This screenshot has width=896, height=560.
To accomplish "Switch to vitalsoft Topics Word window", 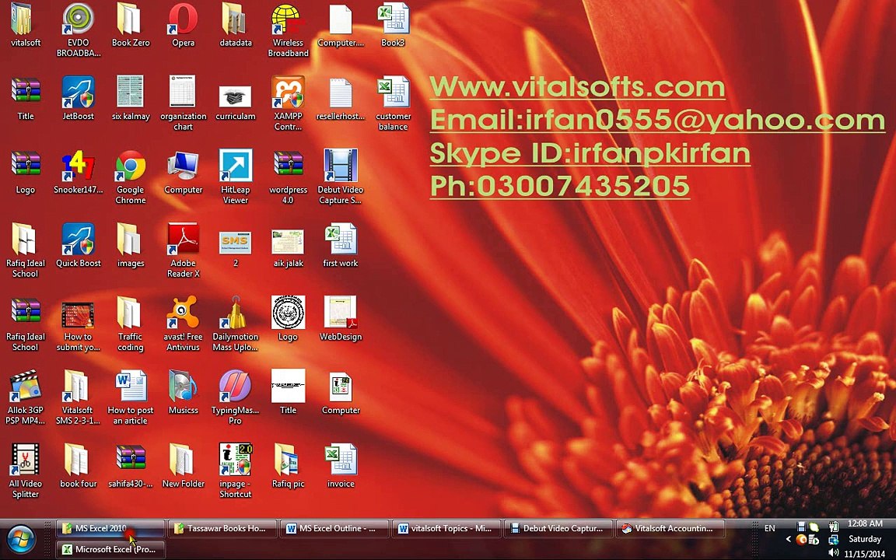I will (446, 528).
